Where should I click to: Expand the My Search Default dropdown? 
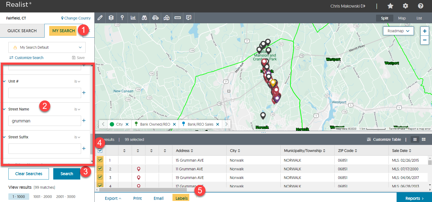click(47, 47)
